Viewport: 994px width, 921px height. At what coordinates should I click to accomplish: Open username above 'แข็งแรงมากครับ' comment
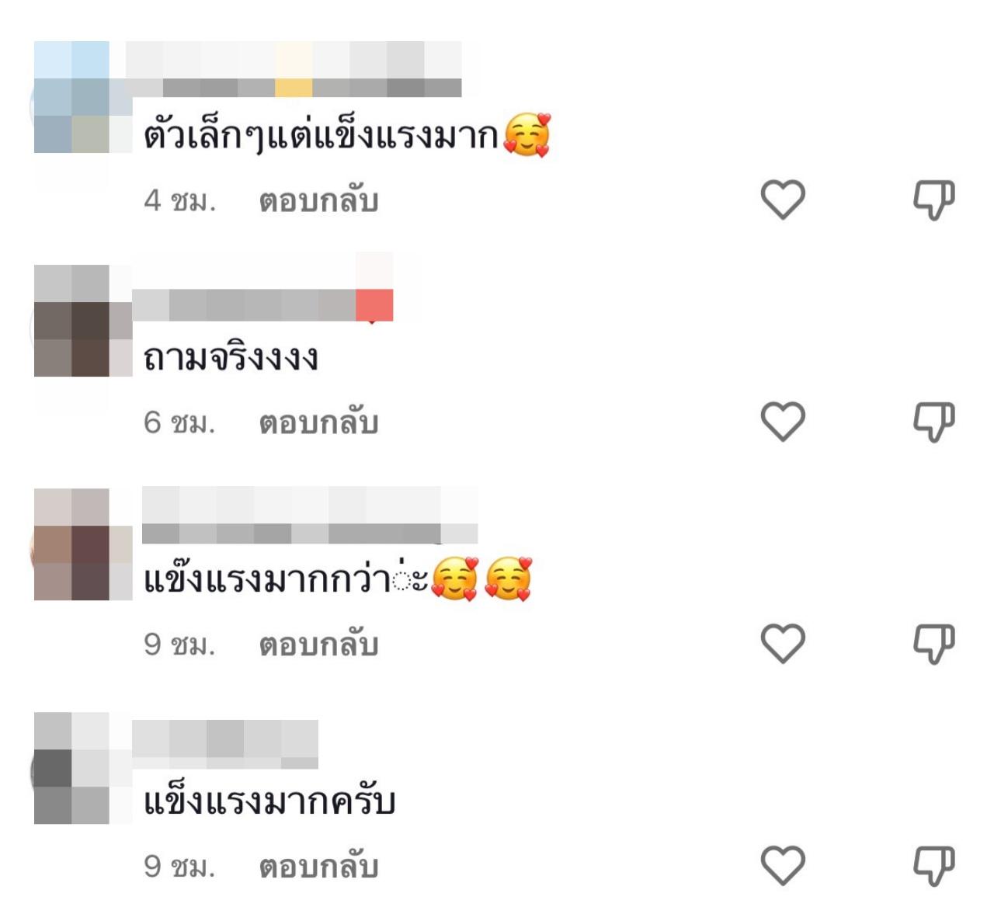pos(225,744)
